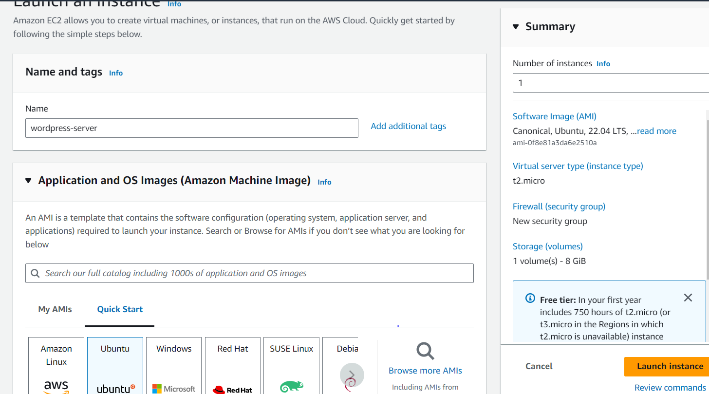Viewport: 709px width, 394px height.
Task: Choose the SUSE Linux chameleon logo card
Action: (292, 365)
